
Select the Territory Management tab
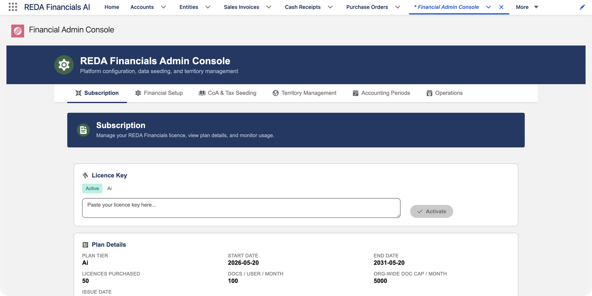coord(305,93)
